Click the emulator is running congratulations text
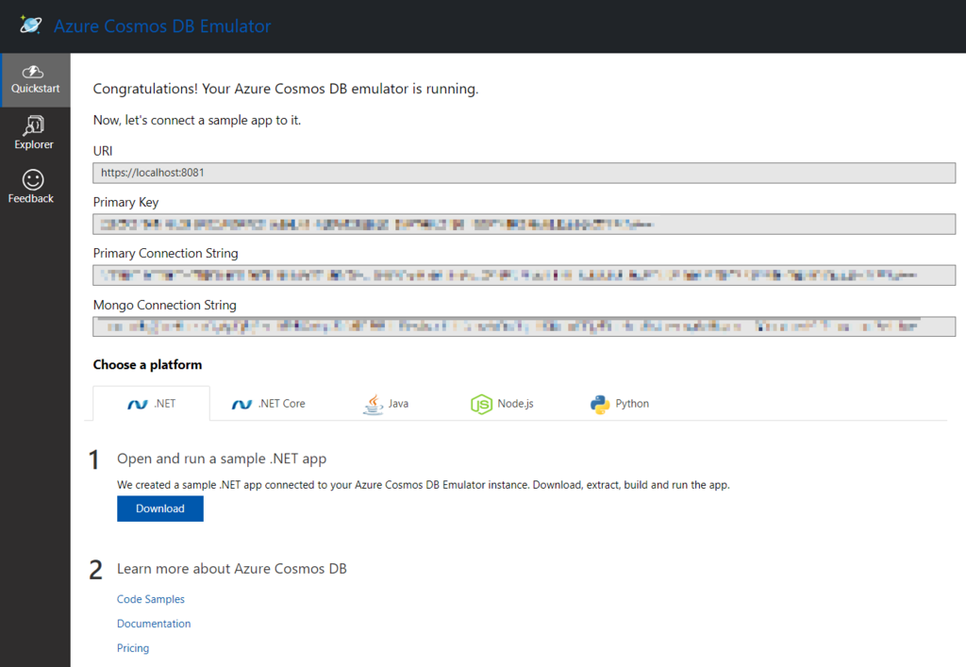Viewport: 966px width, 667px height. click(x=286, y=89)
